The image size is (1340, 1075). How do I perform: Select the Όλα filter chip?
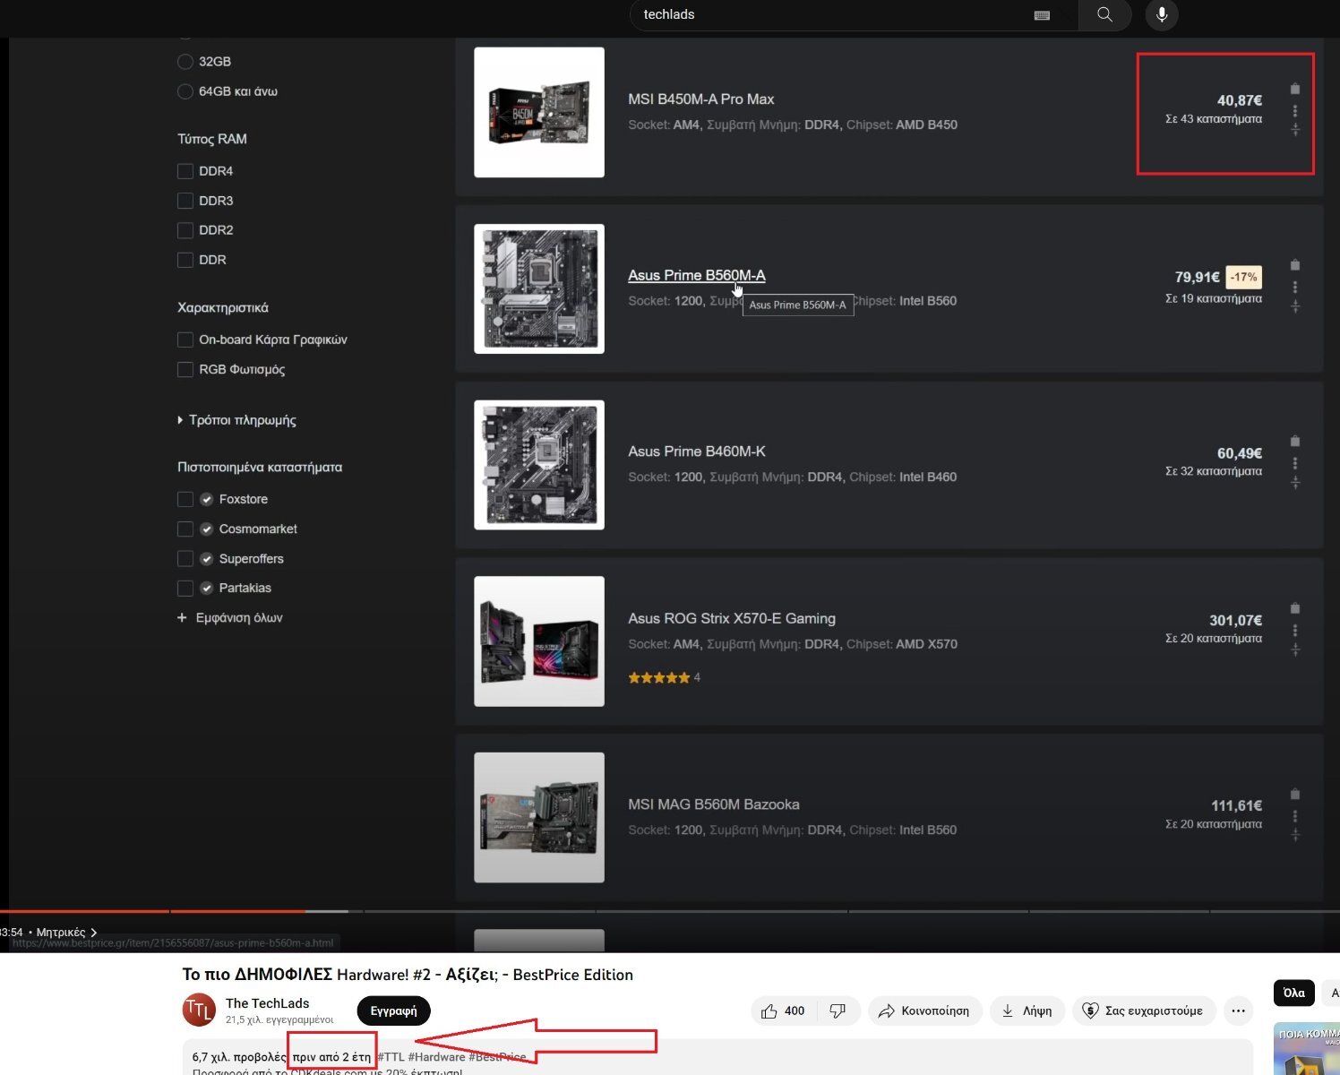(1293, 993)
